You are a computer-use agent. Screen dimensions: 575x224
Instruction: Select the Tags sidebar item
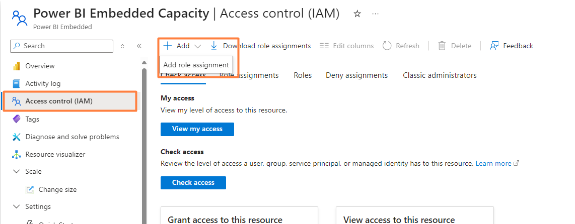(x=32, y=119)
